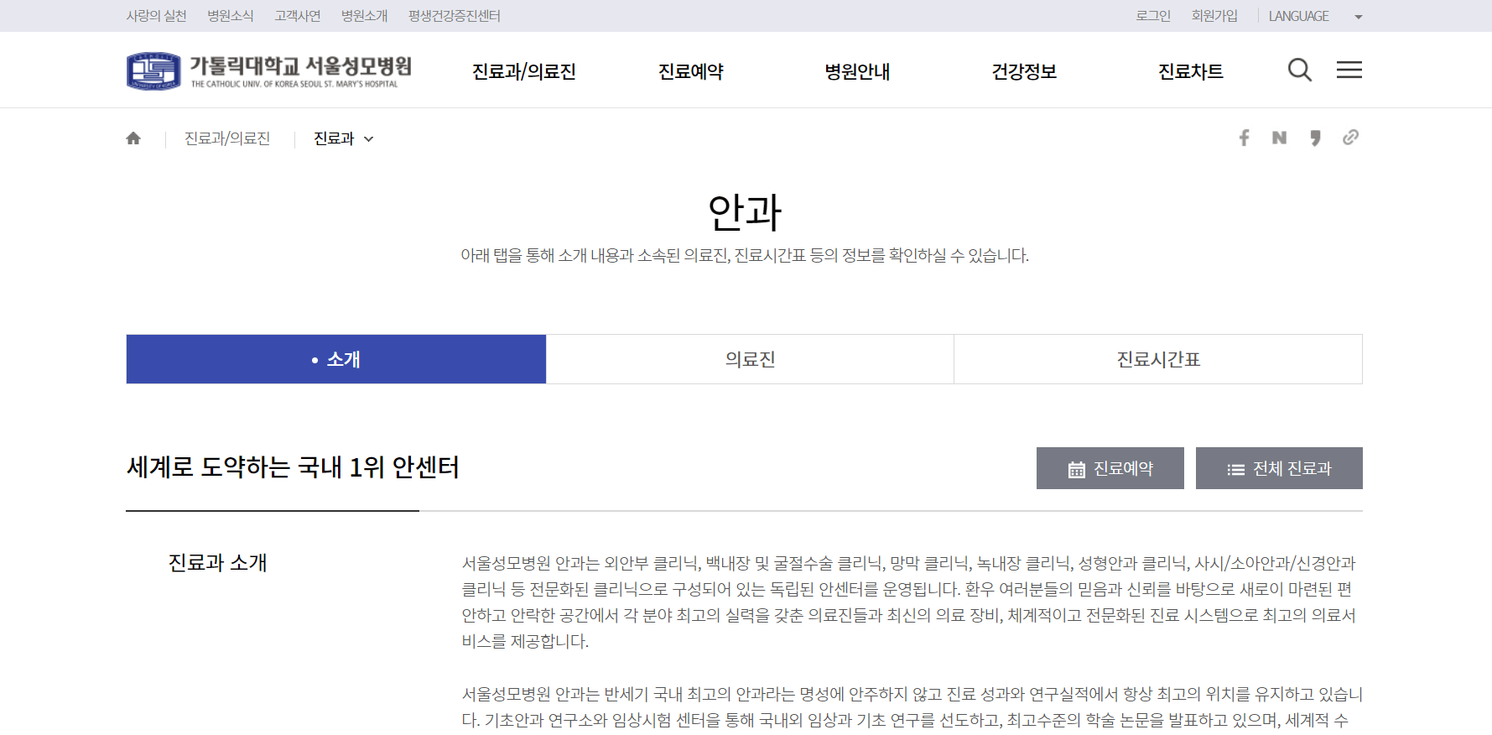The image size is (1492, 735).
Task: Share page on Naver icon
Action: click(1279, 138)
